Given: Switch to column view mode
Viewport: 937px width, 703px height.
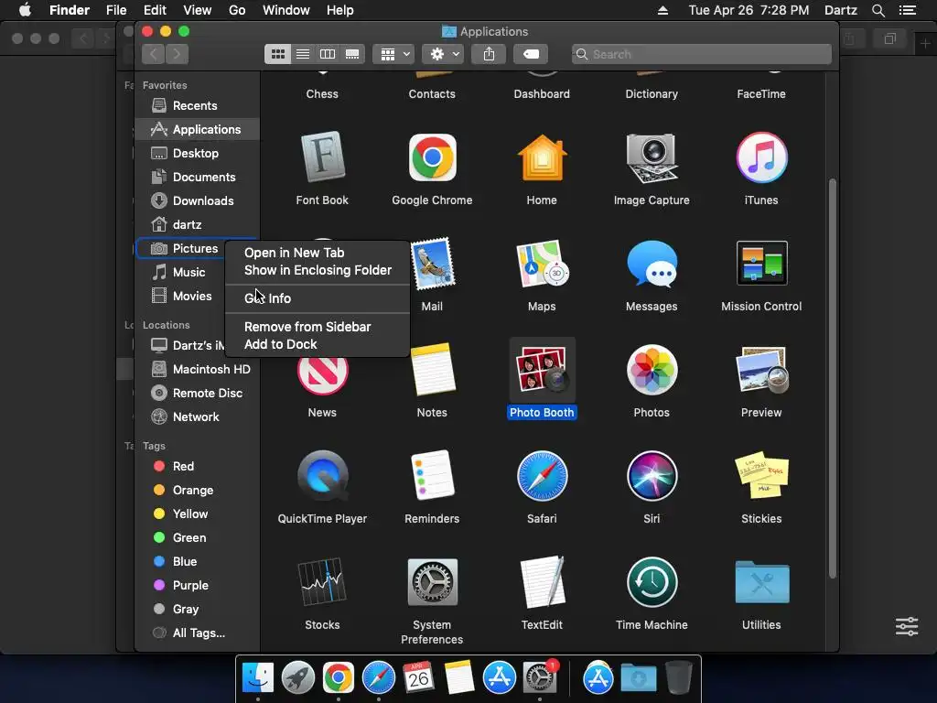Looking at the screenshot, I should 328,54.
